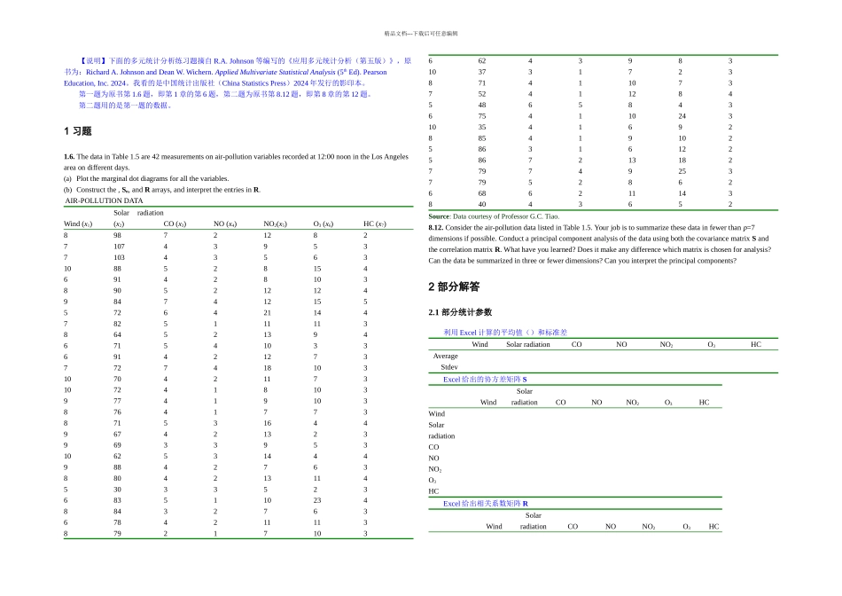Image resolution: width=842 pixels, height=596 pixels.
Task: Click the line '(b) Construct the, Sn, and R arrays'
Action: (x=161, y=191)
